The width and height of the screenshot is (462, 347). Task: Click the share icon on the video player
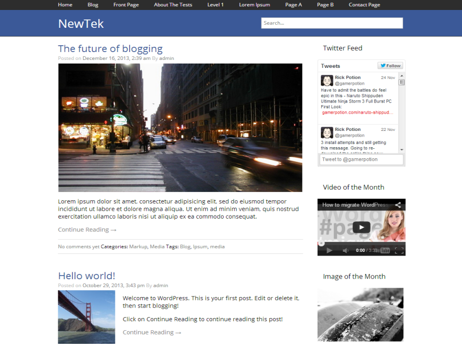(x=398, y=205)
